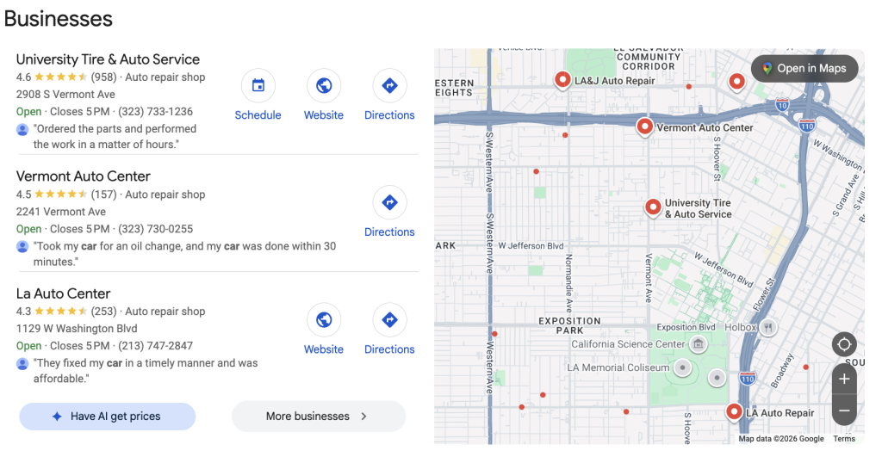Click Have AI get prices button
The width and height of the screenshot is (882, 457).
(108, 417)
